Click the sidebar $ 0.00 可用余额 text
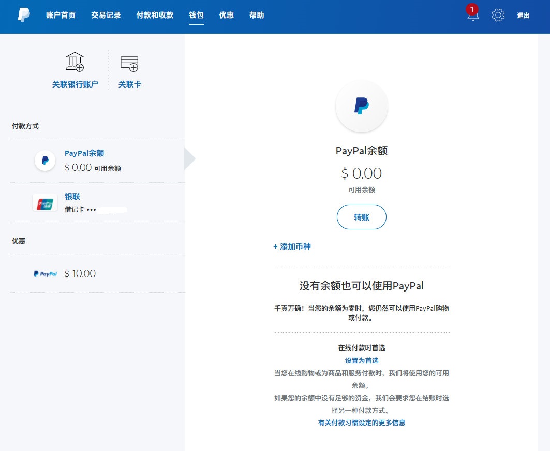The height and width of the screenshot is (451, 550). pyautogui.click(x=93, y=168)
